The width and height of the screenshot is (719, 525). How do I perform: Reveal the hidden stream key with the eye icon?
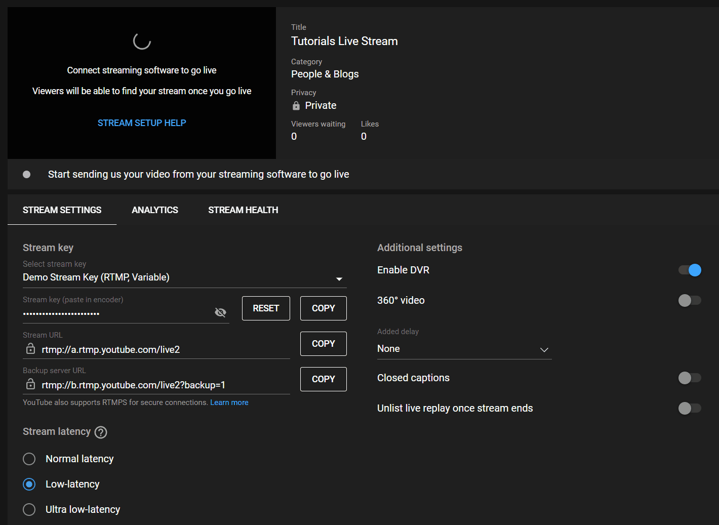click(220, 312)
